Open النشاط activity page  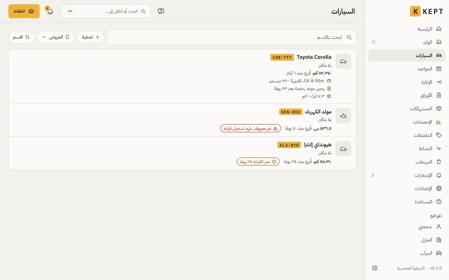click(407, 148)
